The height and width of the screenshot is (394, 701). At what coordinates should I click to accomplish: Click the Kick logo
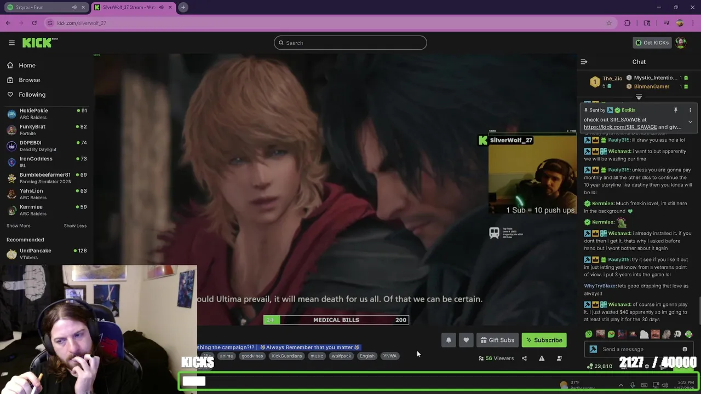tap(40, 43)
